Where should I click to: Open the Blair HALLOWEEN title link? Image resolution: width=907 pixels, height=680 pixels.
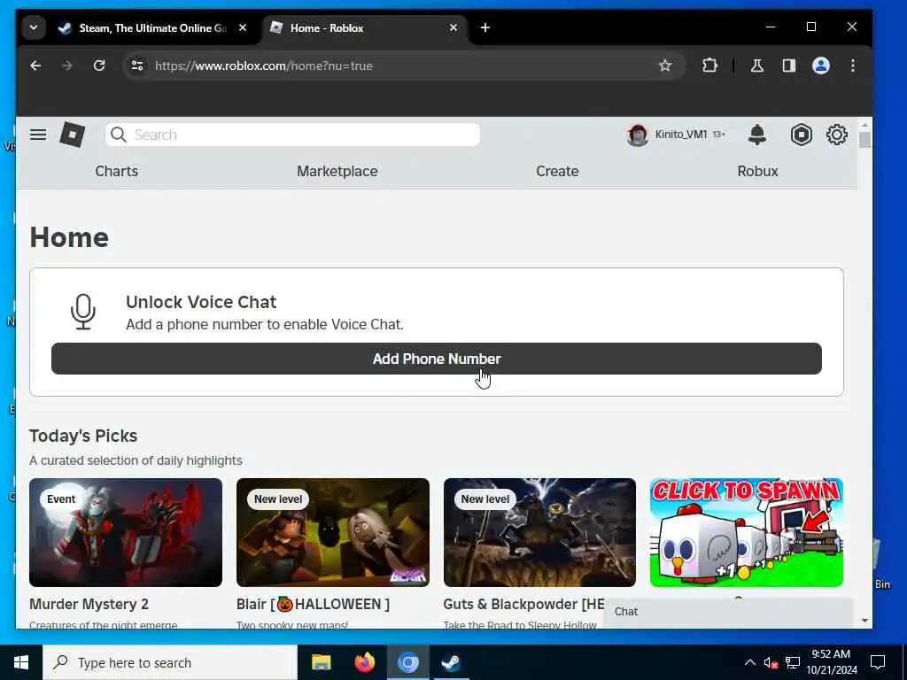pyautogui.click(x=313, y=604)
